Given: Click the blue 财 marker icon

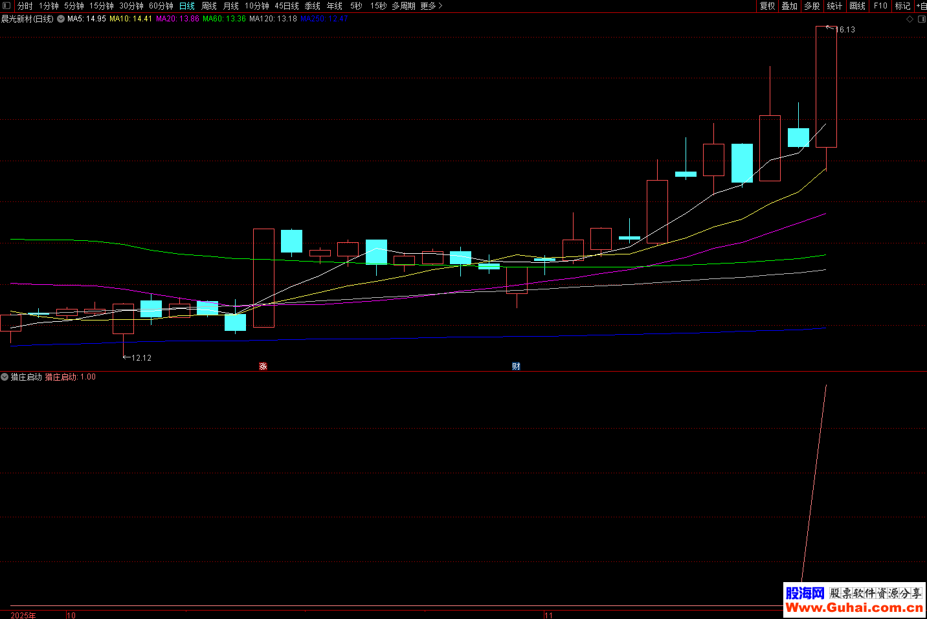Looking at the screenshot, I should point(516,366).
